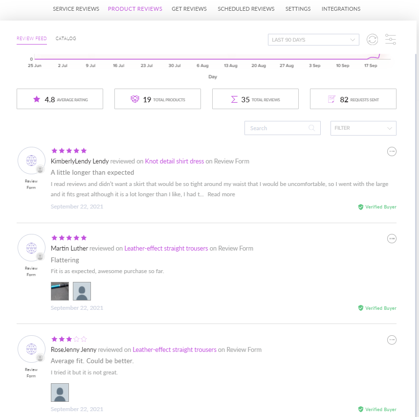Expand the Last 90 Days date dropdown
The height and width of the screenshot is (417, 419).
[313, 40]
